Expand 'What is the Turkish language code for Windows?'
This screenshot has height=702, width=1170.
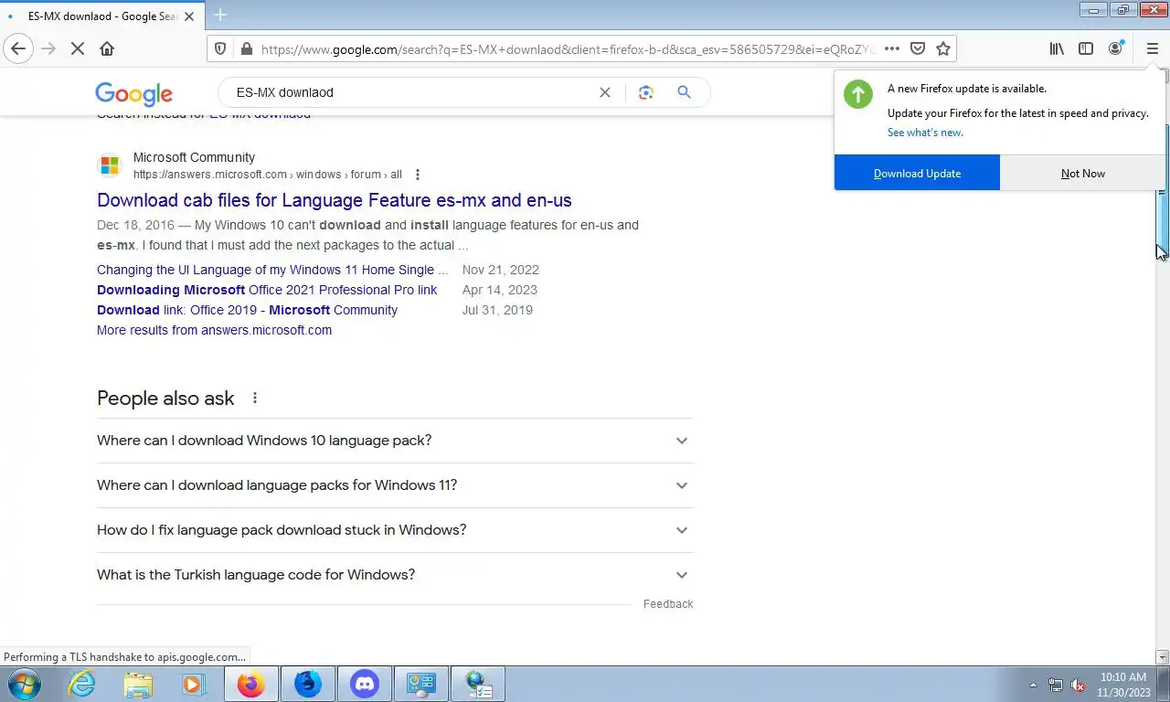(x=395, y=575)
